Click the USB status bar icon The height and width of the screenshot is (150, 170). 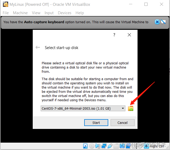(x=110, y=146)
